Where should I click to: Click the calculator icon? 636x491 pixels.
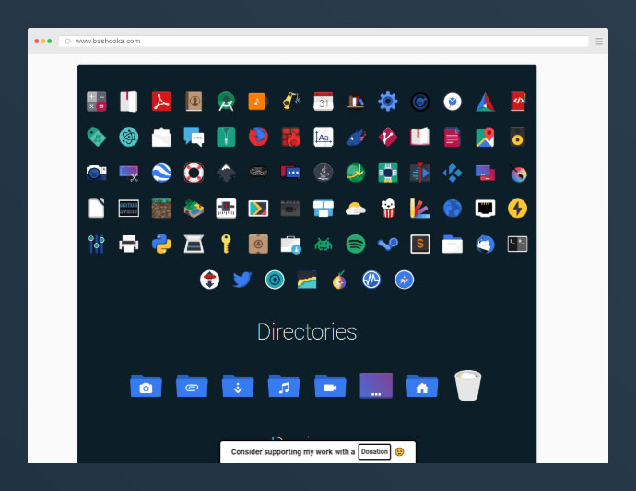(97, 102)
